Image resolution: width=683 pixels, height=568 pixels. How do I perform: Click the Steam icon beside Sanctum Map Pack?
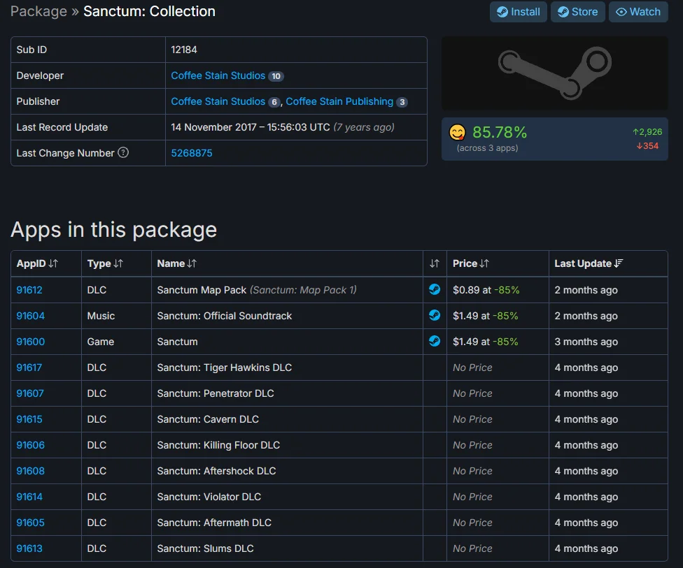tap(435, 289)
